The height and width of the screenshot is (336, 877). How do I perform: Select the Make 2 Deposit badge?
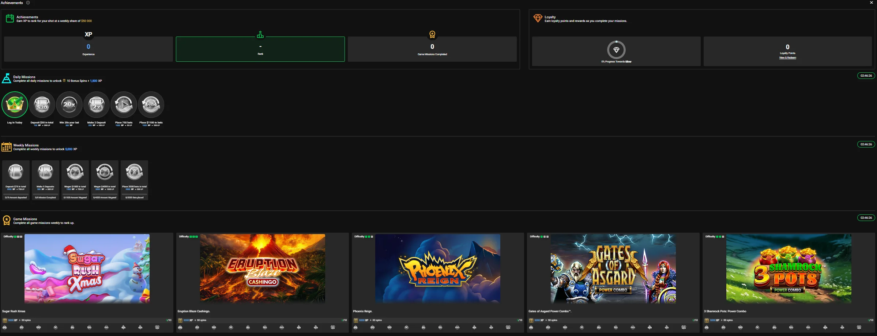(x=97, y=105)
